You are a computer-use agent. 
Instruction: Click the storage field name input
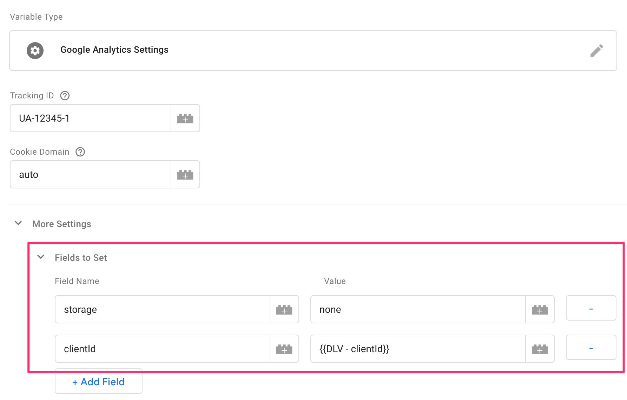tap(163, 310)
